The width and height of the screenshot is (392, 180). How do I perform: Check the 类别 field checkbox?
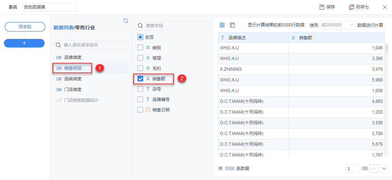pos(140,47)
